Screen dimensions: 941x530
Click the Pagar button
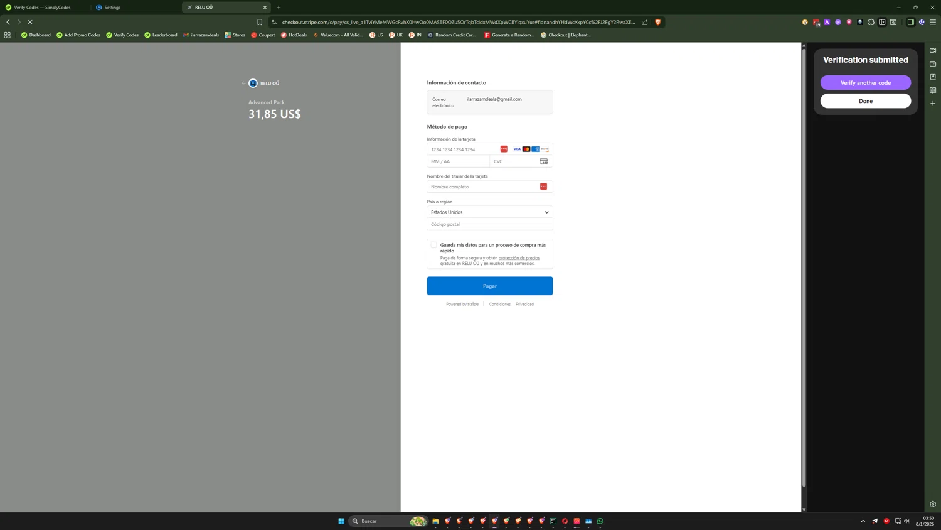coord(490,286)
